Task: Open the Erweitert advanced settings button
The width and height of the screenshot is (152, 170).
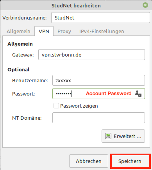Action: 123,136
